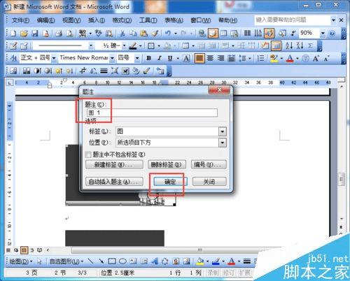Toggle the Align Left button

(199, 58)
